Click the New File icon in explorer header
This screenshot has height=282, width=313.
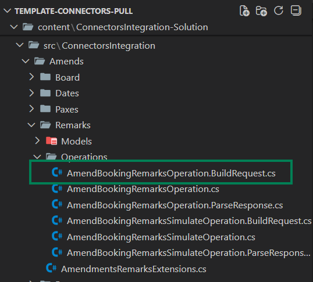tap(244, 11)
